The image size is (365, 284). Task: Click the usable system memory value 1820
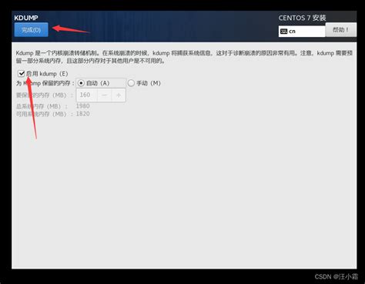coord(82,114)
